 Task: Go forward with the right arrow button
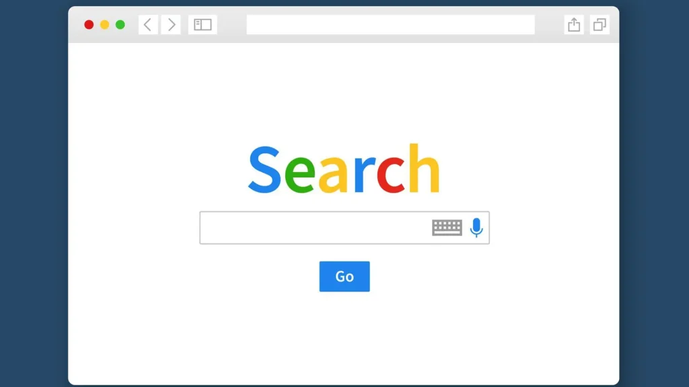click(171, 25)
